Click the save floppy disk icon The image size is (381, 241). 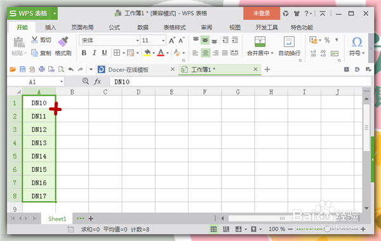(x=23, y=70)
